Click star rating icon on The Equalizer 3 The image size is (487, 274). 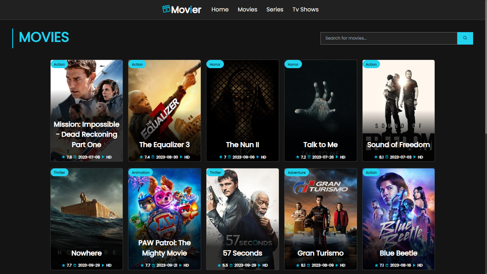tap(141, 157)
